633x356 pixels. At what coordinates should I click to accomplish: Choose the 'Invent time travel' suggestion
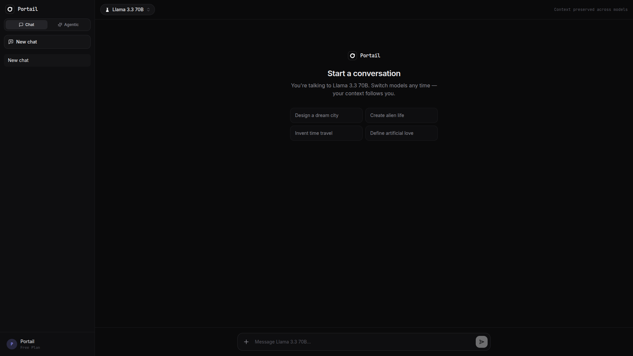coord(326,133)
